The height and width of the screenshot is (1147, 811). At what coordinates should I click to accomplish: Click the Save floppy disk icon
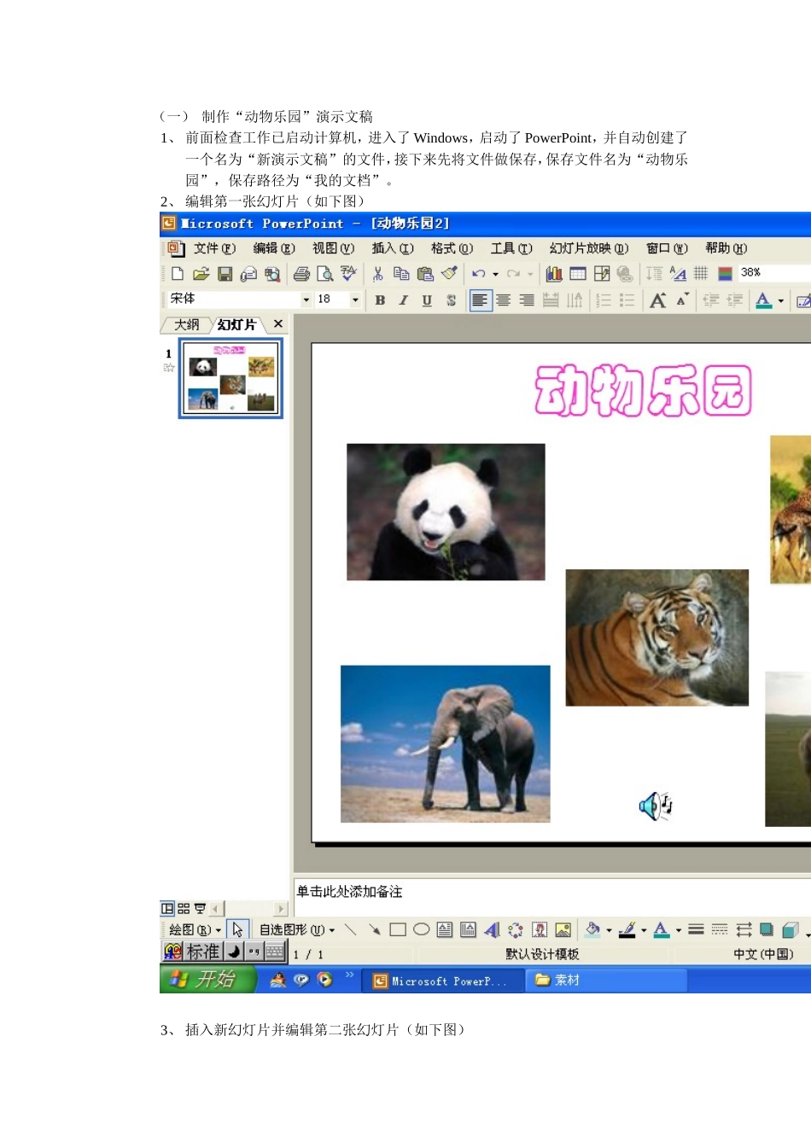click(225, 274)
